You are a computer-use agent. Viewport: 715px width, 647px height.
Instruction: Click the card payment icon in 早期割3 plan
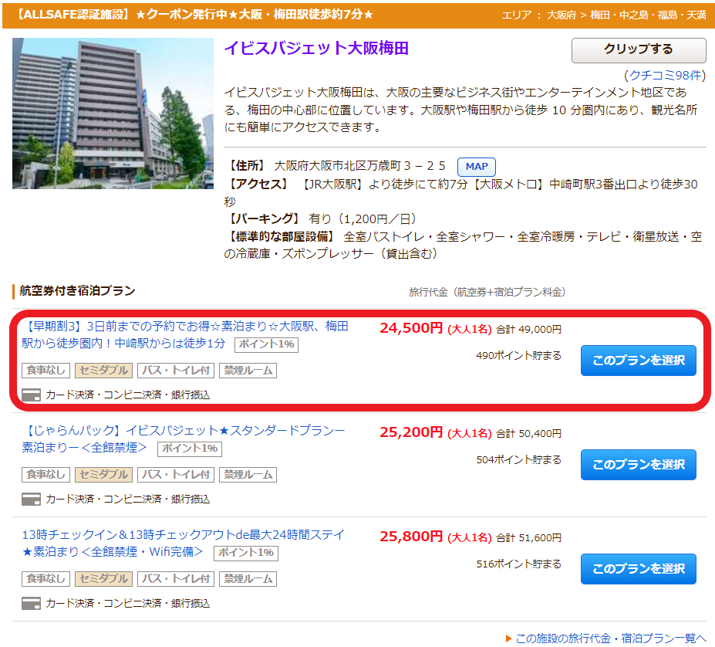(x=31, y=395)
